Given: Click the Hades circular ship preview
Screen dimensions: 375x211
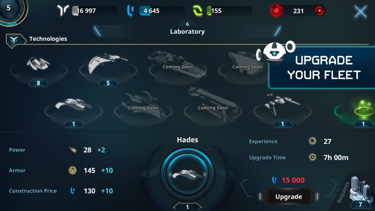Looking at the screenshot, I should click(x=187, y=174).
